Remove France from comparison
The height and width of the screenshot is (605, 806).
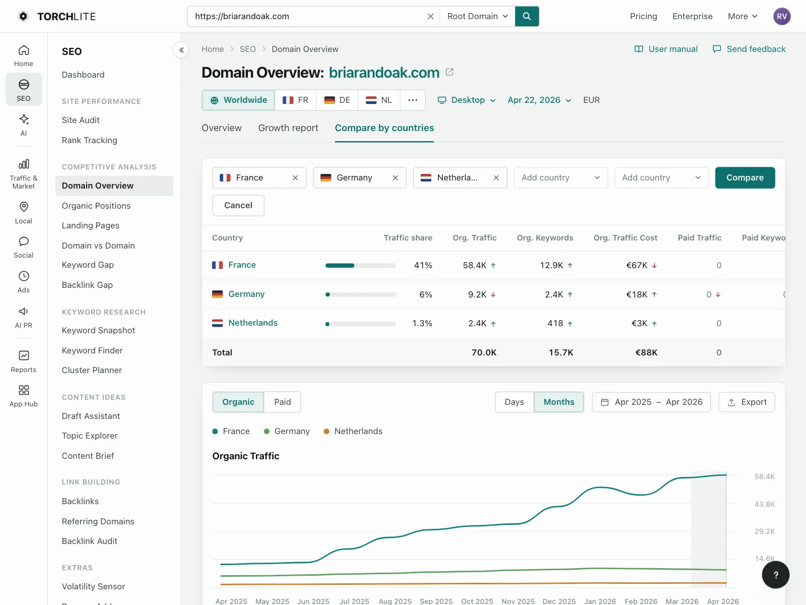tap(295, 177)
